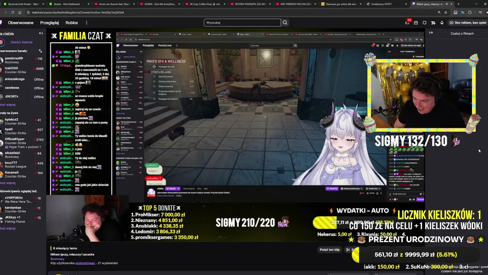Reload the page in browser
Image resolution: width=488 pixels, height=275 pixels.
point(13,12)
